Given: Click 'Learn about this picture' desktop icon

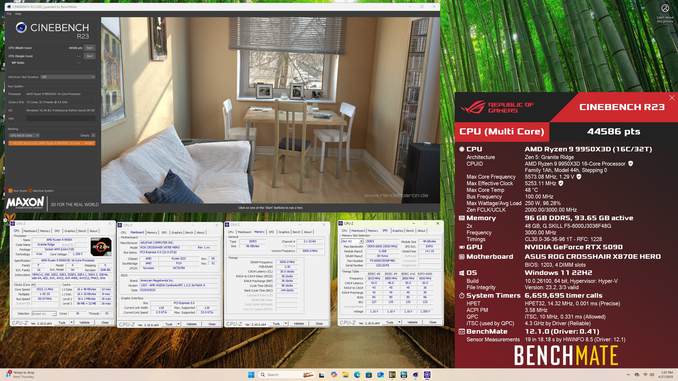Looking at the screenshot, I should pos(665,13).
